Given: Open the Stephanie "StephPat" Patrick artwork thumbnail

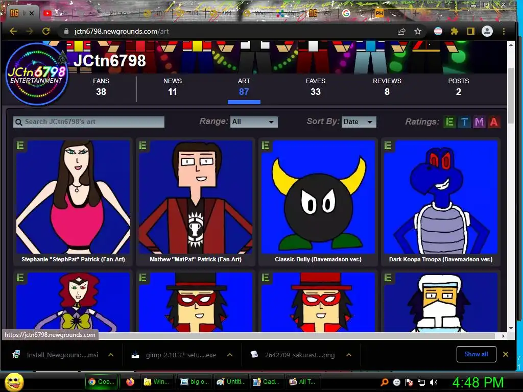Looking at the screenshot, I should coord(73,197).
